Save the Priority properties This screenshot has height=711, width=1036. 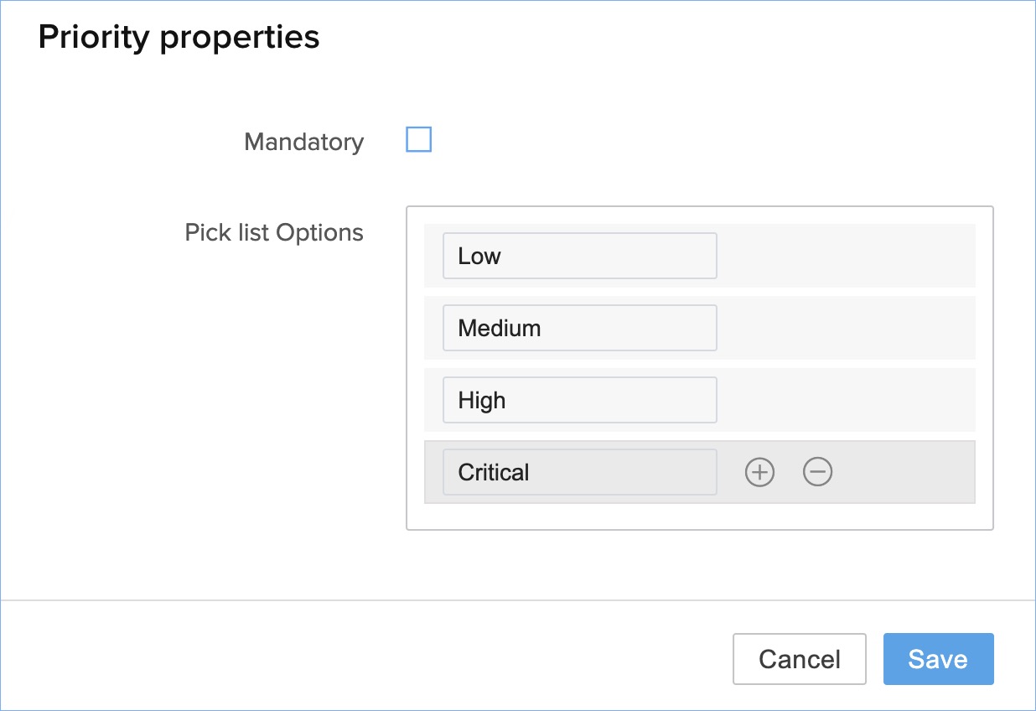pos(938,659)
